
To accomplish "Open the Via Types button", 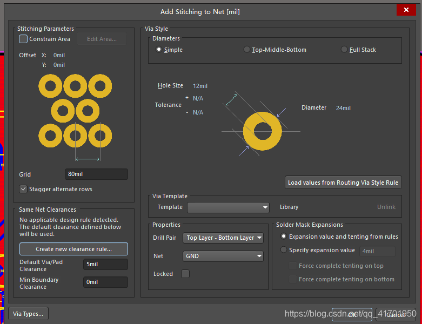I will [x=29, y=314].
